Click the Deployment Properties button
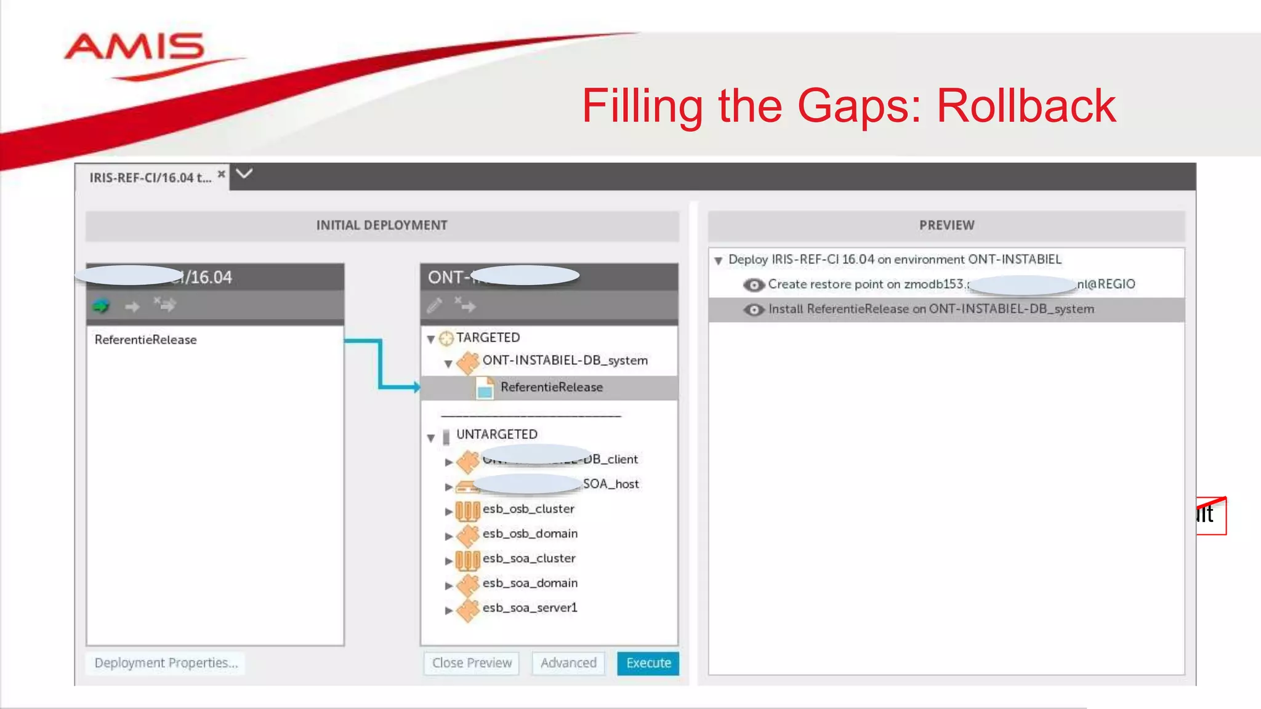 tap(166, 663)
